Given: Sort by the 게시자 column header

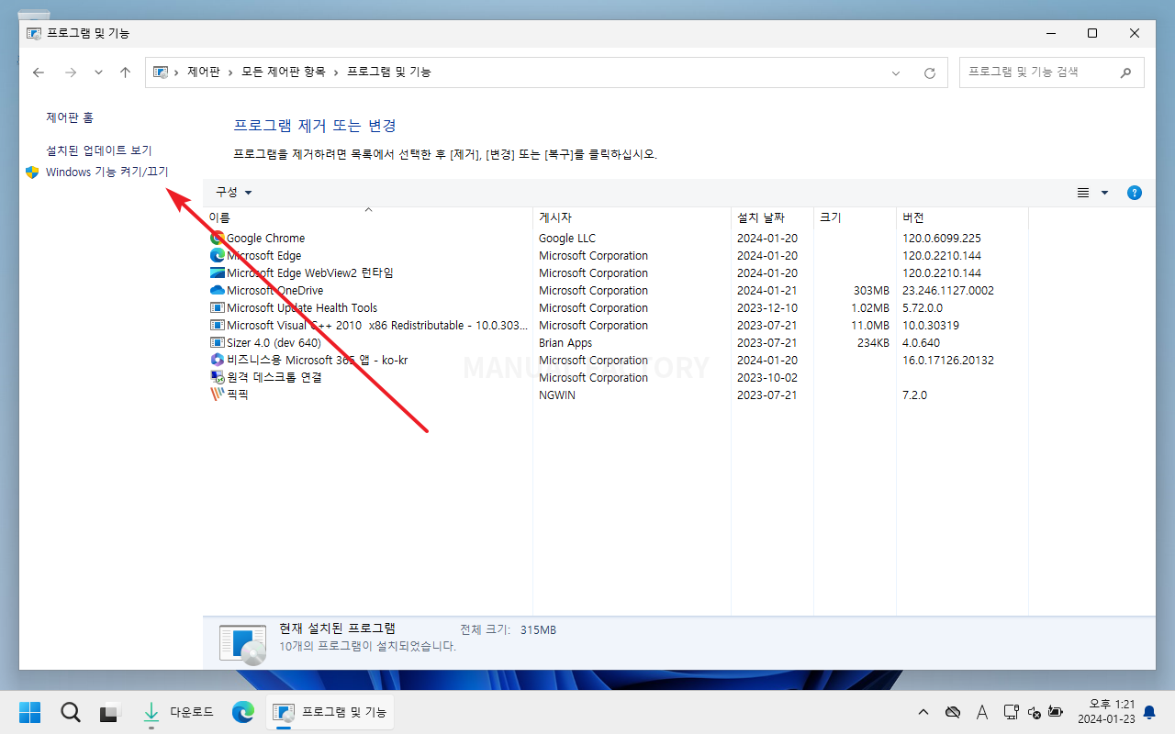Looking at the screenshot, I should tap(632, 217).
